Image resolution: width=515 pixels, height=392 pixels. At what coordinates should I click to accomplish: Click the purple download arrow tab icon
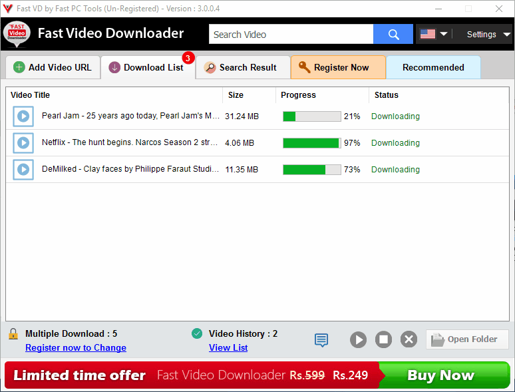pyautogui.click(x=114, y=67)
